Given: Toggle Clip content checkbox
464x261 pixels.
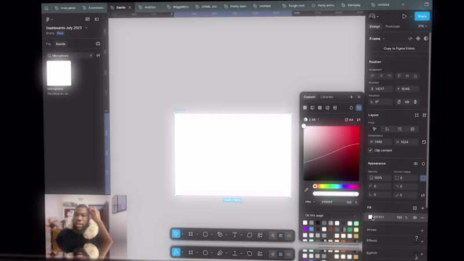Looking at the screenshot, I should tap(370, 150).
